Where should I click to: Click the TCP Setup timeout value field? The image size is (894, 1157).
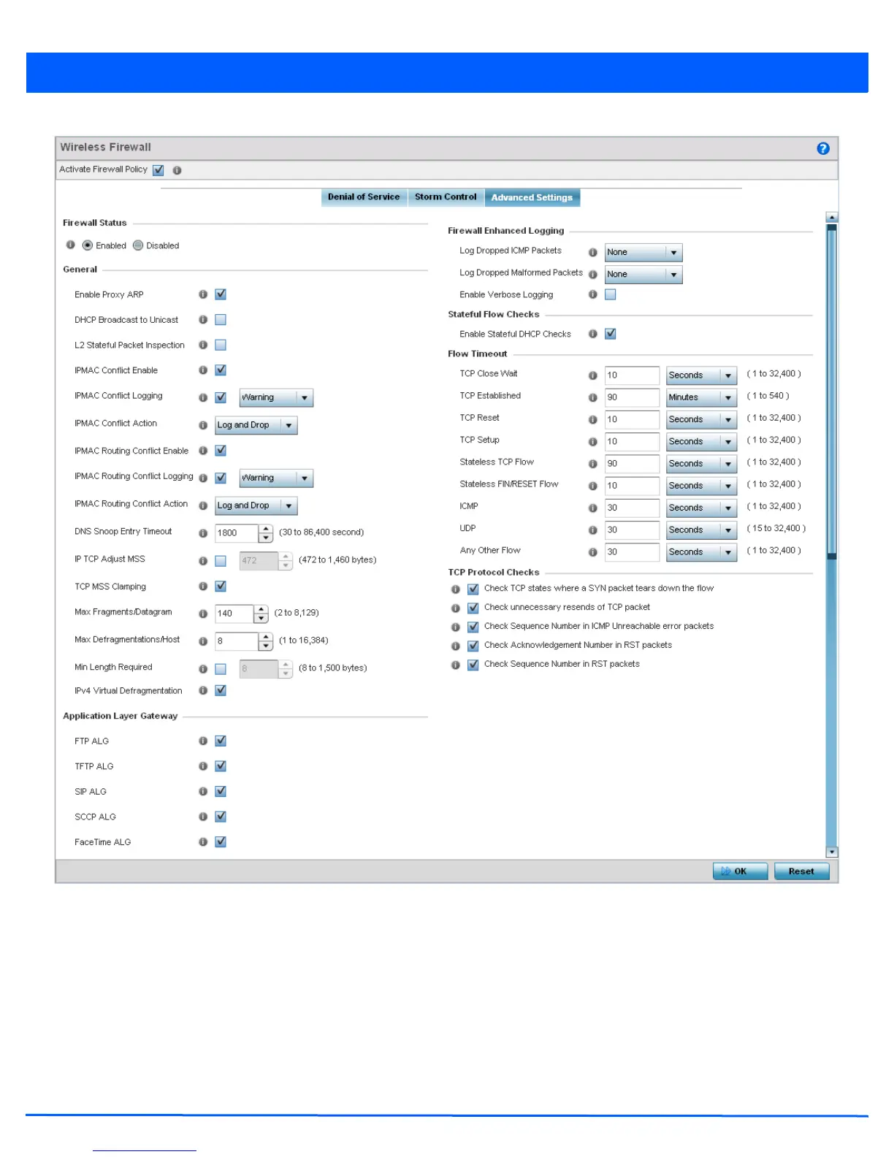632,441
